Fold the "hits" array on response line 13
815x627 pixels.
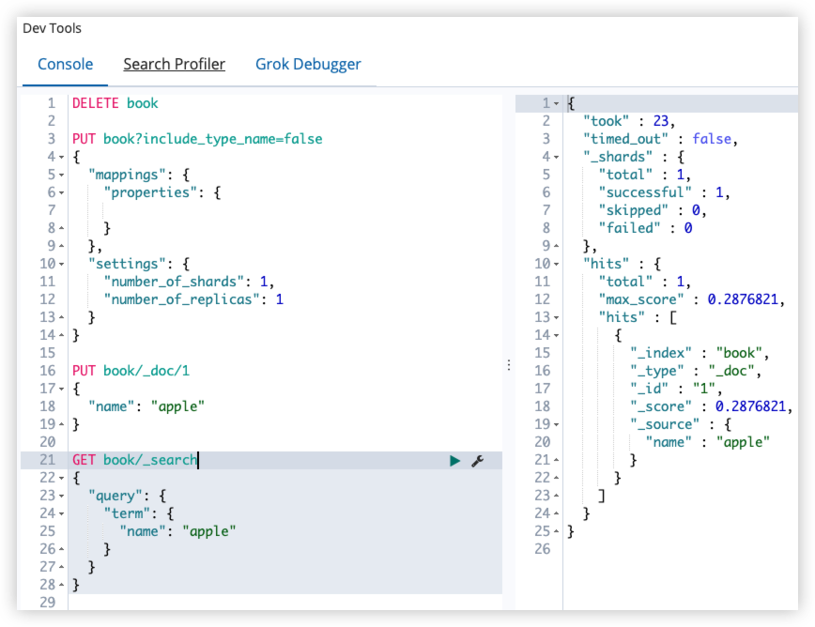point(556,317)
